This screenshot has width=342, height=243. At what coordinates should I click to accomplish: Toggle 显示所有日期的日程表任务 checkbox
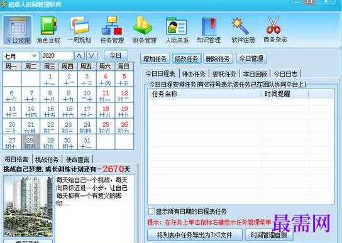click(151, 211)
